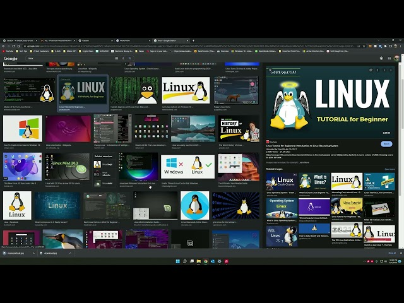Click See more related images
Image resolution: width=404 pixels, height=303 pixels.
tap(389, 169)
